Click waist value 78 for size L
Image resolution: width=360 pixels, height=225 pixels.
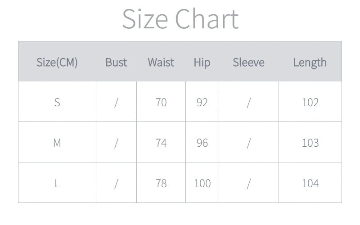(161, 183)
